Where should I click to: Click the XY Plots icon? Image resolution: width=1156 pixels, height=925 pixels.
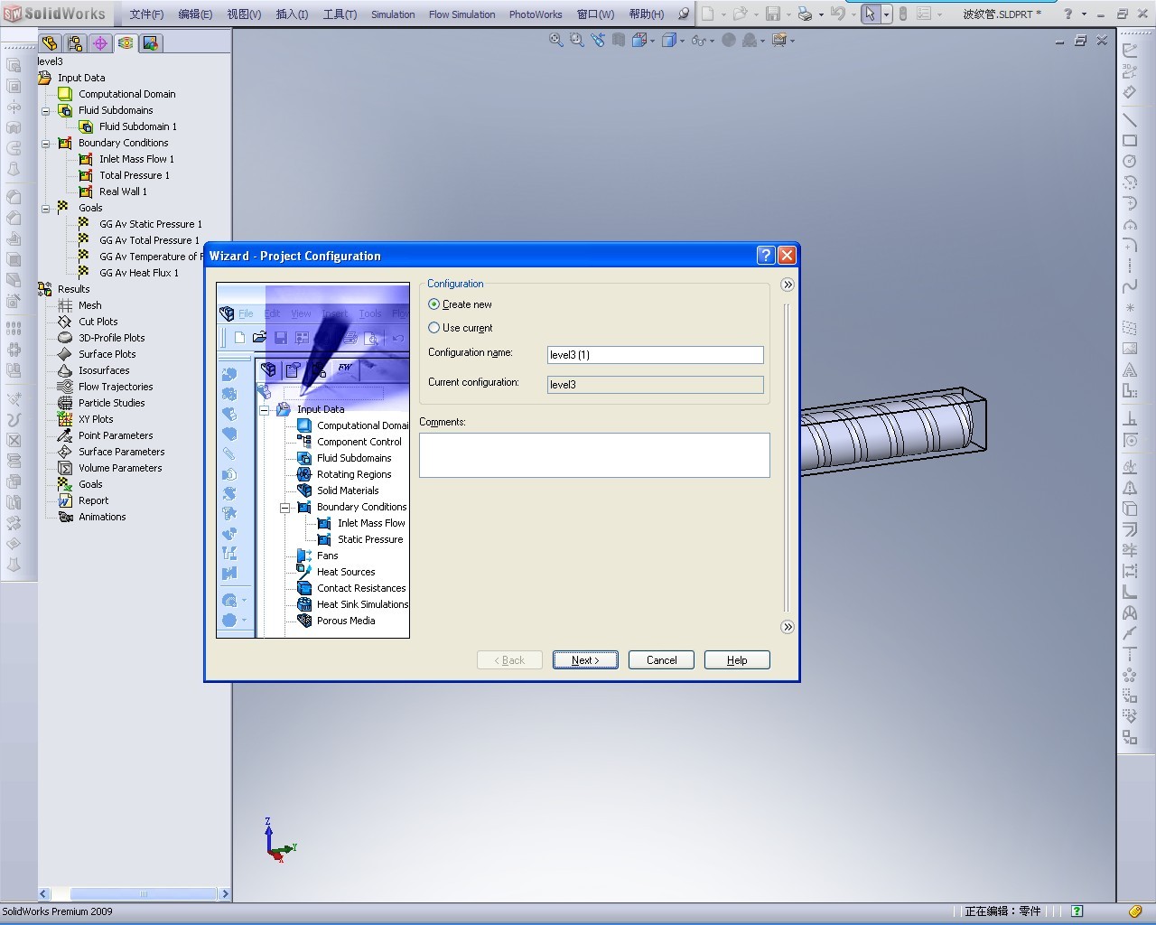[x=65, y=419]
